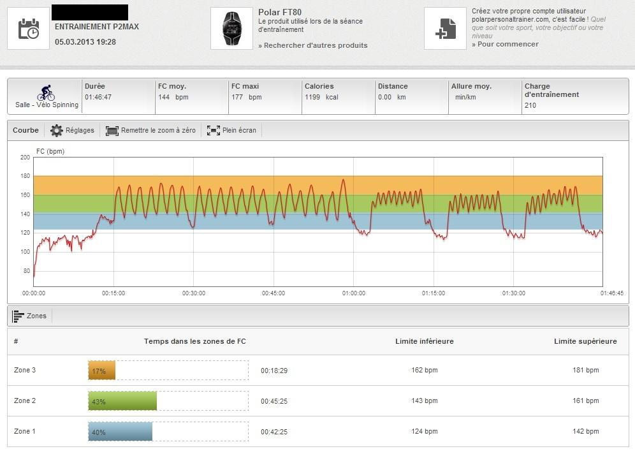Click the FC (bpm) axis label

pyautogui.click(x=50, y=151)
